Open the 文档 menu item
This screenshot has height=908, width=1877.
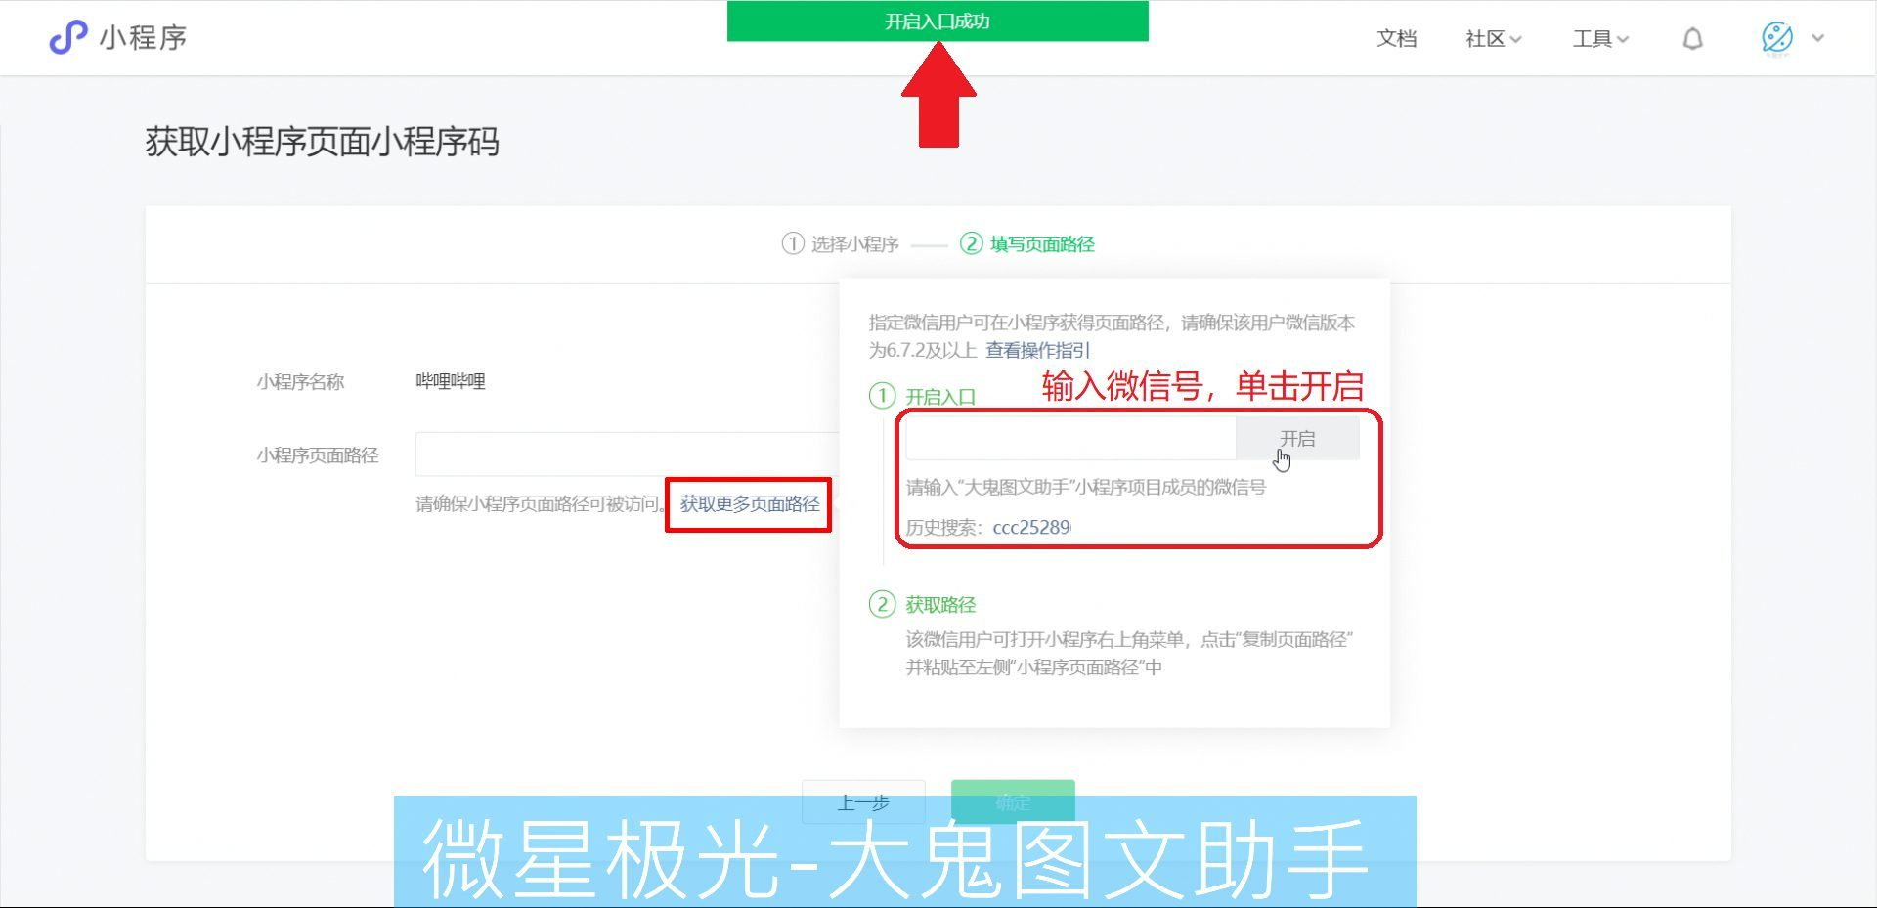1397,39
